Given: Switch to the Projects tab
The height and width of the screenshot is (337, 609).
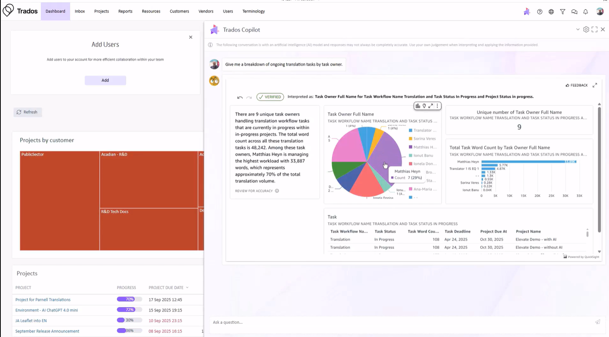Looking at the screenshot, I should [x=101, y=11].
